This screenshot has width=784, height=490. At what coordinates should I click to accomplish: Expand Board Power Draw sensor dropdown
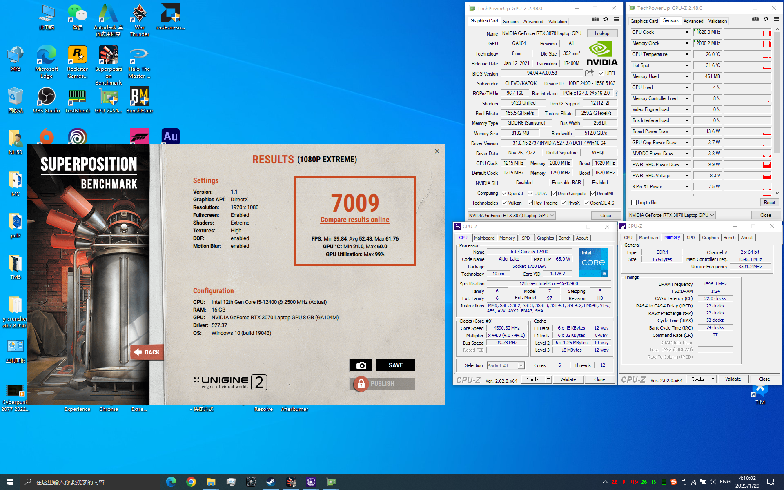coord(687,131)
